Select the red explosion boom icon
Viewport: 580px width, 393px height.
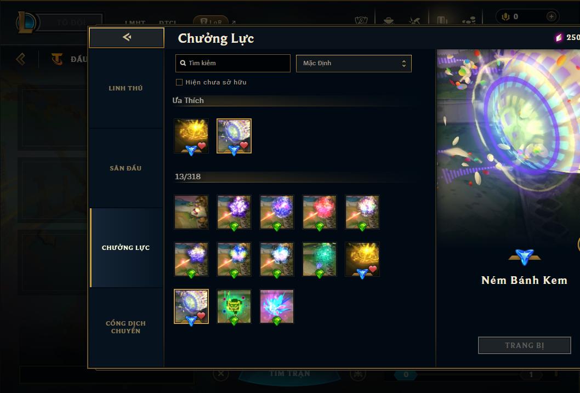(x=320, y=212)
